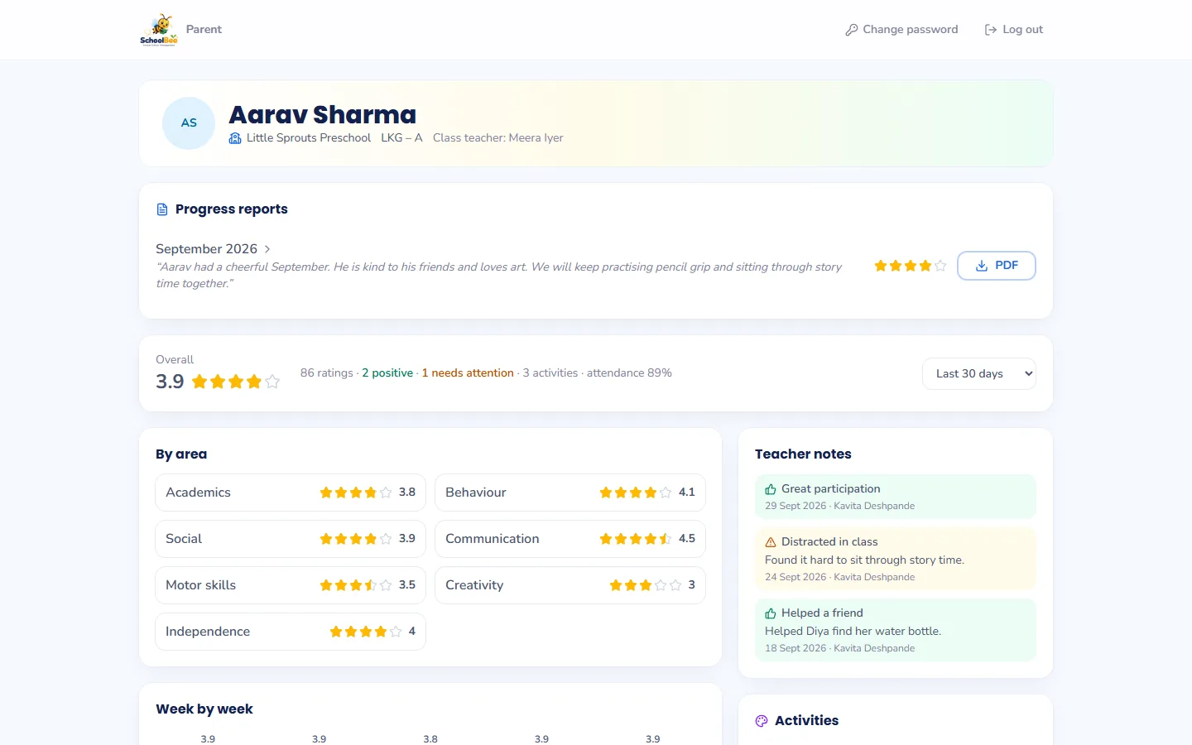The image size is (1192, 745).
Task: Click the 86 ratings text
Action: [x=327, y=373]
